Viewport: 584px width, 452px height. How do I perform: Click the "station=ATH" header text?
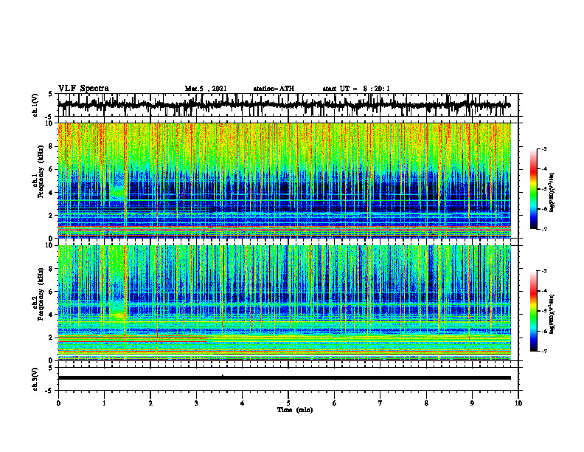click(x=274, y=89)
